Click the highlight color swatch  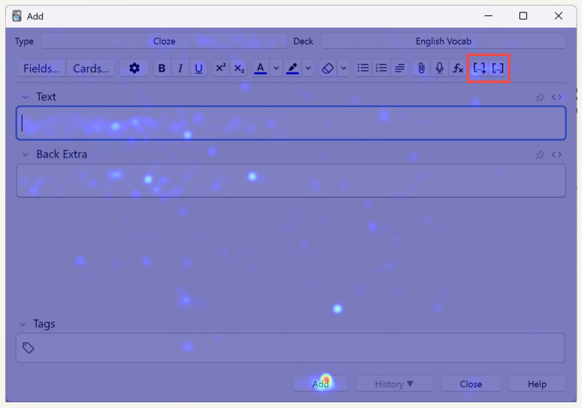click(292, 68)
